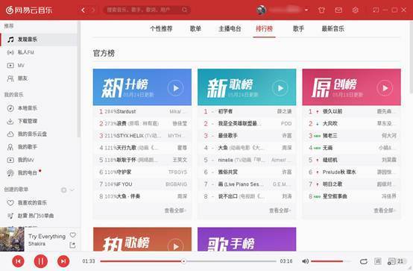Collapse the 创建的歌单 section chevron
The width and height of the screenshot is (413, 271).
72,190
